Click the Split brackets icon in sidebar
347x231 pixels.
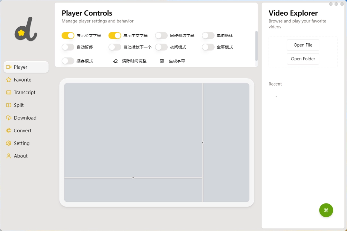(9, 105)
